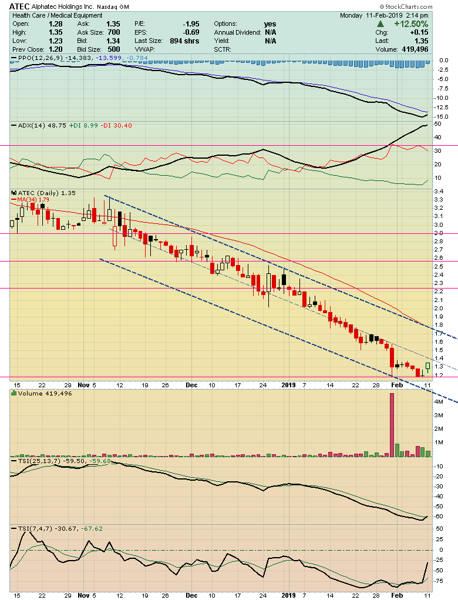Click the green up-triangle price change icon
The height and width of the screenshot is (600, 458).
coord(380,24)
